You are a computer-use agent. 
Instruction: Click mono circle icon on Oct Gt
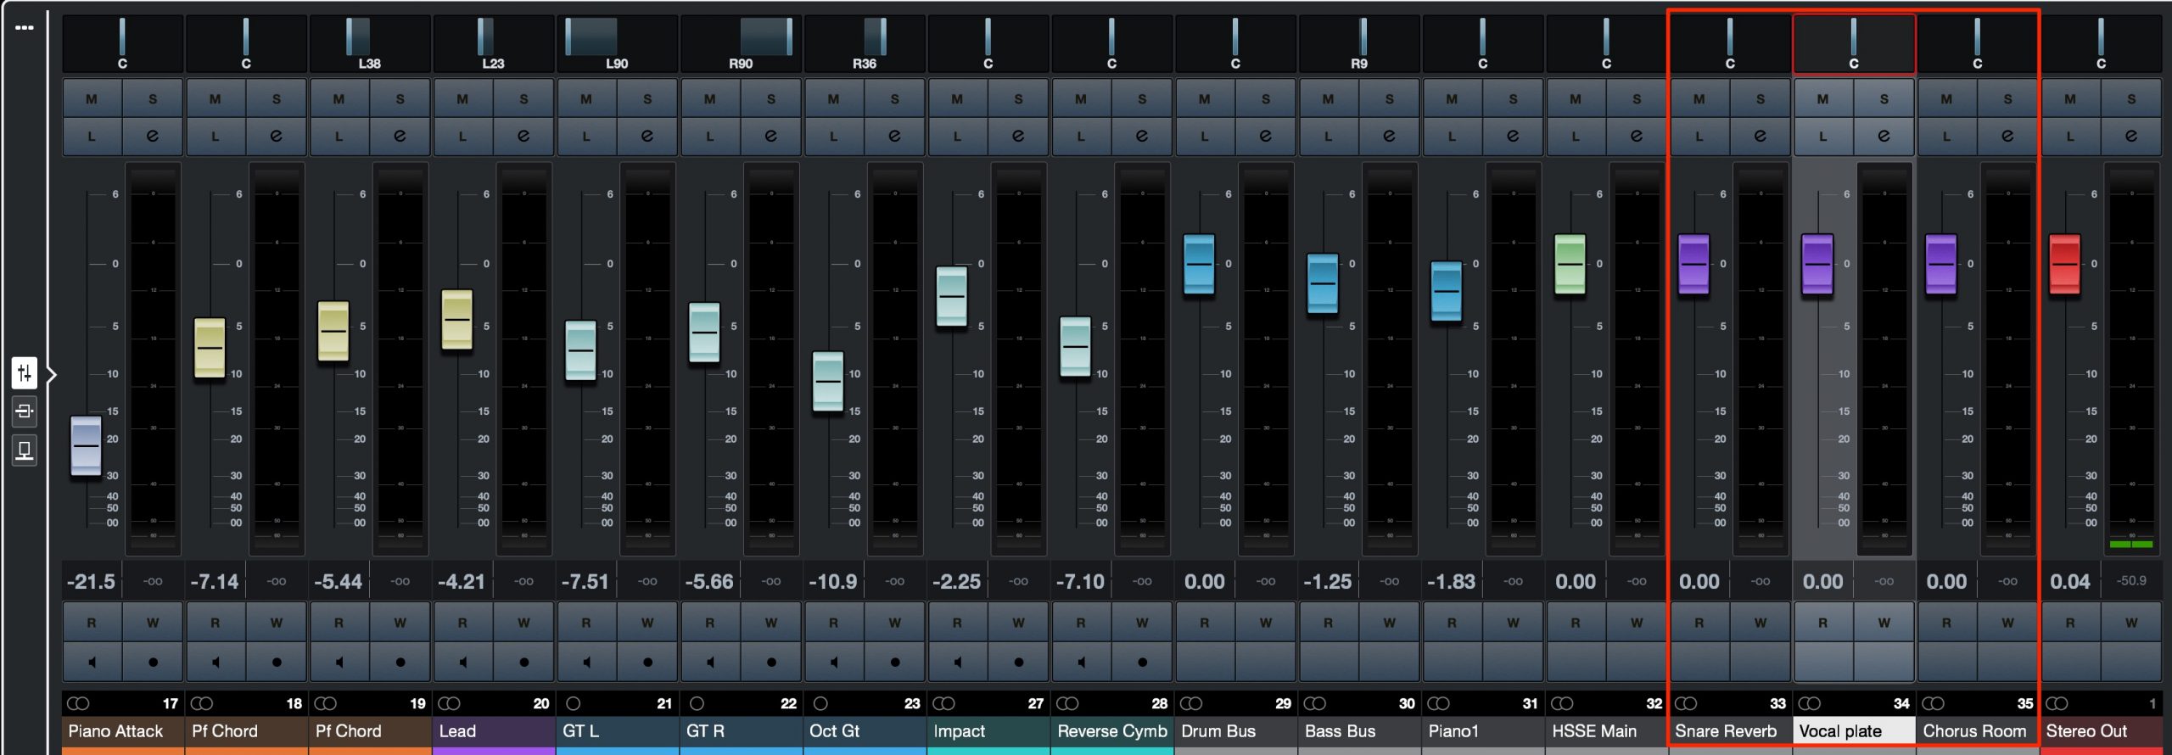[820, 703]
